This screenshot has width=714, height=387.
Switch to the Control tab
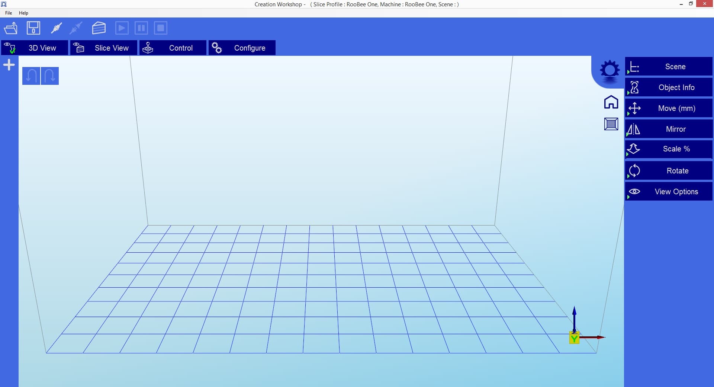(x=173, y=48)
